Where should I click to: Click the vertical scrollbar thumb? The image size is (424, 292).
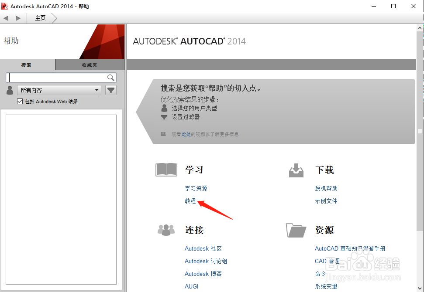click(x=420, y=131)
